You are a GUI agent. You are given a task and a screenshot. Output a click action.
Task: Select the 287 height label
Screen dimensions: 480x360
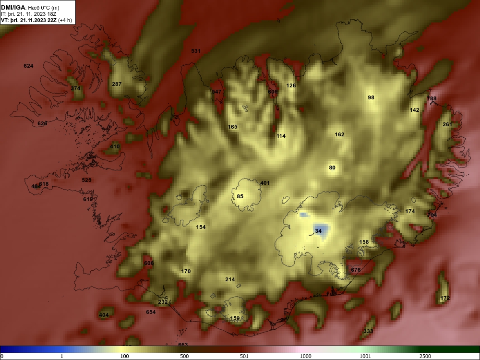click(x=117, y=84)
